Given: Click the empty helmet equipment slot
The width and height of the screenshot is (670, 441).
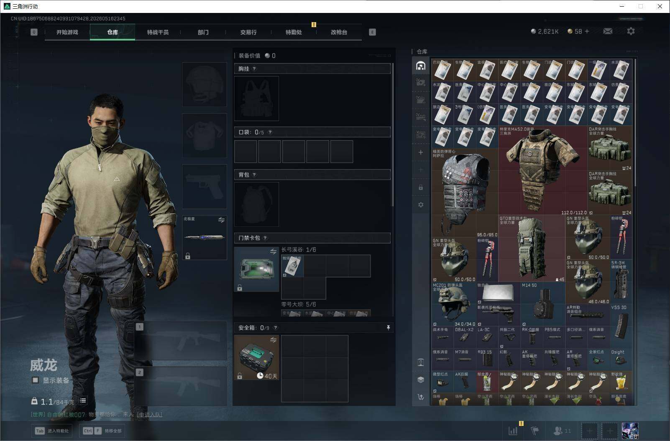Looking at the screenshot, I should tap(205, 84).
